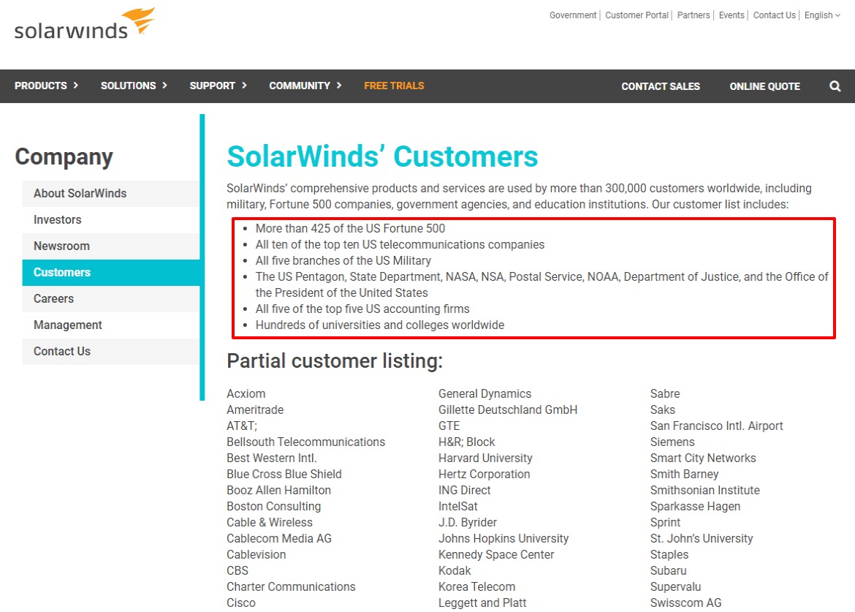Click the Siemens customer entry
Screen dimensions: 855x612
[672, 442]
